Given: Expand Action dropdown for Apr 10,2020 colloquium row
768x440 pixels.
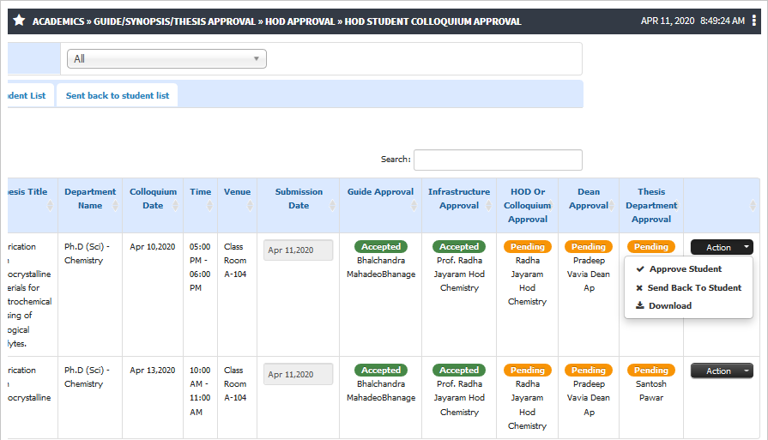Looking at the screenshot, I should [722, 247].
